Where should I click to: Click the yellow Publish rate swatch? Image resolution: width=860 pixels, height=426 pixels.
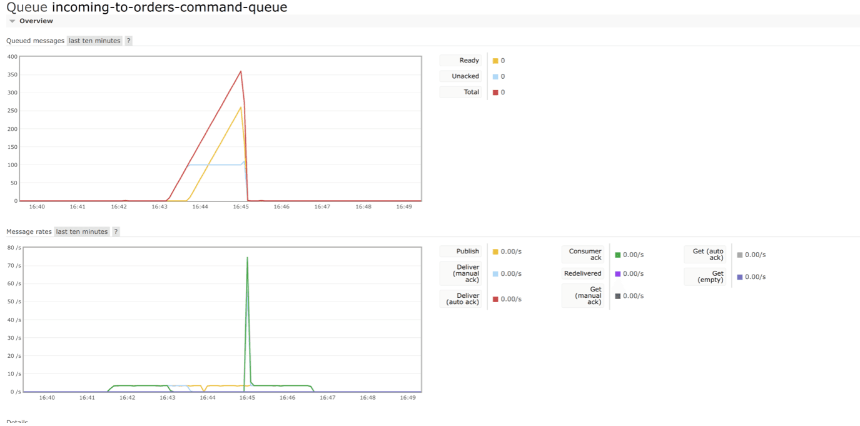[495, 251]
